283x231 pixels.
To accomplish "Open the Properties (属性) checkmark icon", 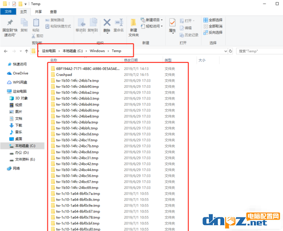I will (172, 23).
